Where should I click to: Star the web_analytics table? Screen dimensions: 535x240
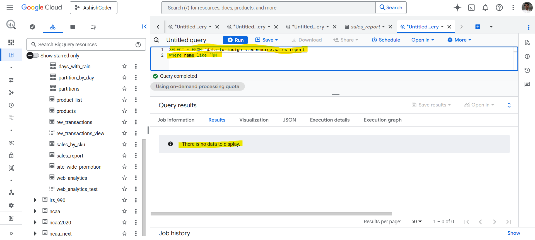(x=124, y=178)
